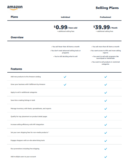Click checkmark for on-site advertising tools
Screen dimensions: 130x163
tap(106, 141)
